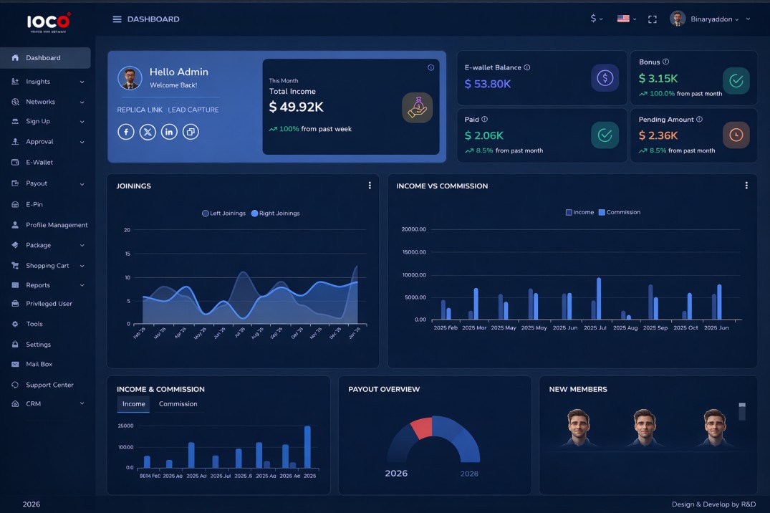The image size is (770, 513).
Task: Click the first New Members profile photo
Action: pyautogui.click(x=578, y=428)
